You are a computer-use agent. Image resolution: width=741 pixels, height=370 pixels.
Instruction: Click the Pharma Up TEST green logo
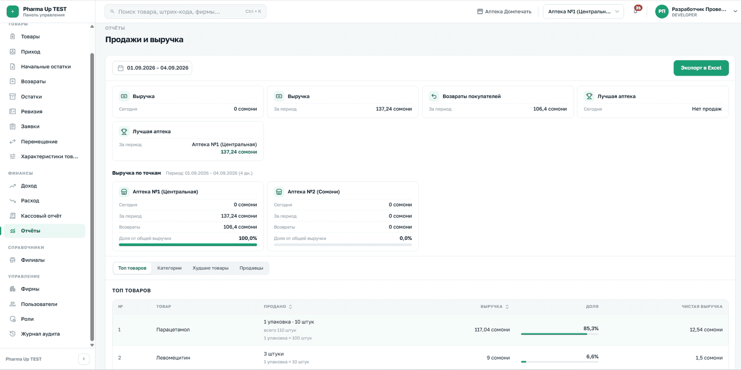click(x=12, y=11)
